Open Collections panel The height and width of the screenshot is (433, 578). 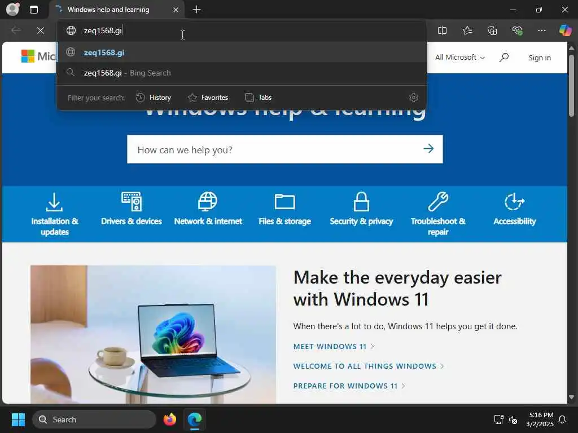click(492, 30)
